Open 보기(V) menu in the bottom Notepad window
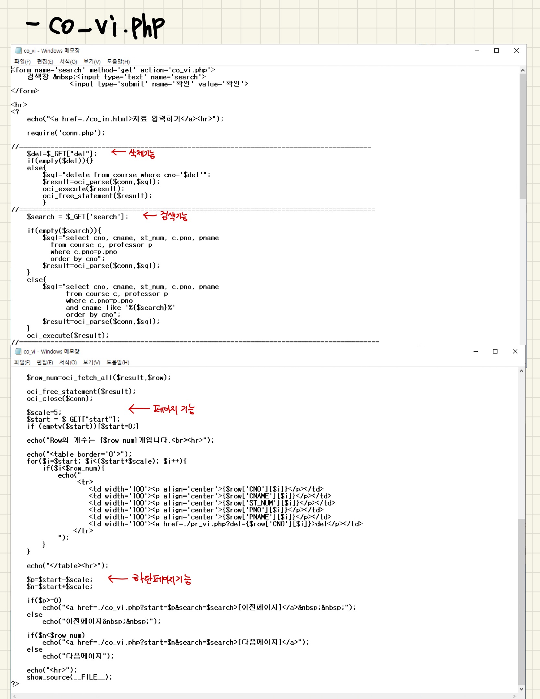Image resolution: width=540 pixels, height=699 pixels. click(92, 362)
